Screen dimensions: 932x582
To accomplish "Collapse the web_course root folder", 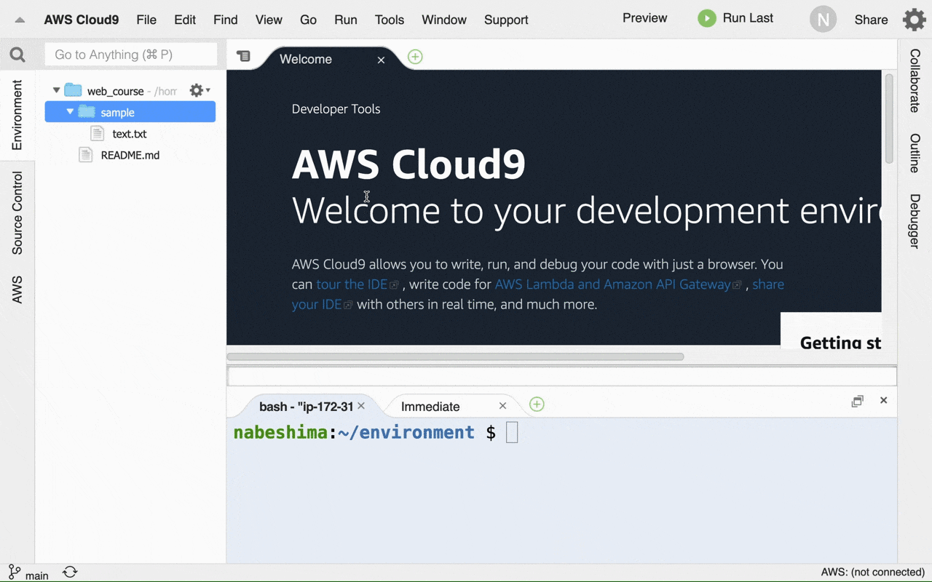I will coord(56,91).
